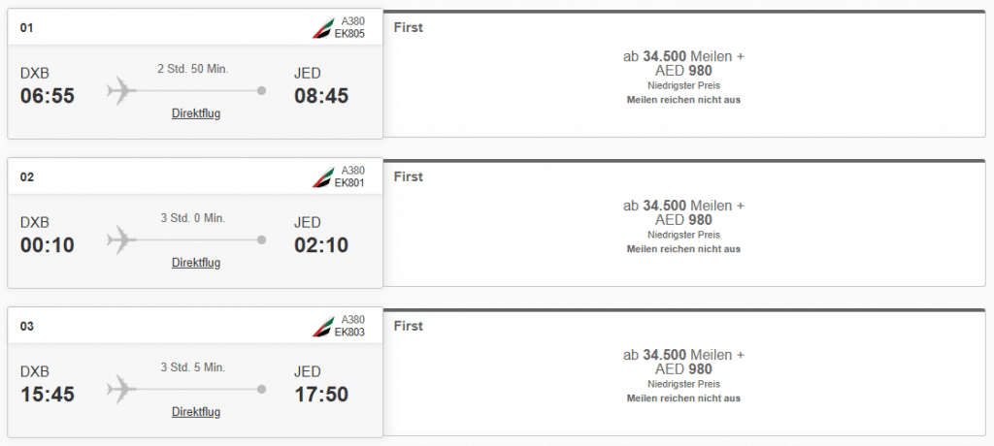Open Direktflug details for flight EK805
This screenshot has height=446, width=994.
tap(196, 113)
